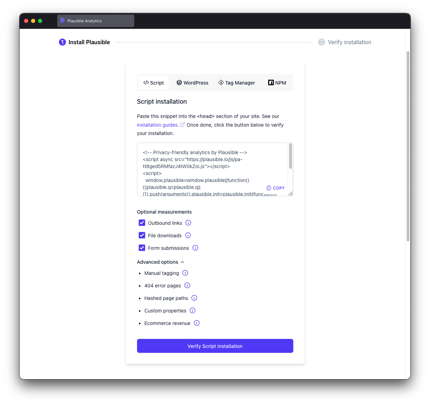This screenshot has height=405, width=430.
Task: Show info for Ecommerce revenue
Action: pyautogui.click(x=197, y=323)
